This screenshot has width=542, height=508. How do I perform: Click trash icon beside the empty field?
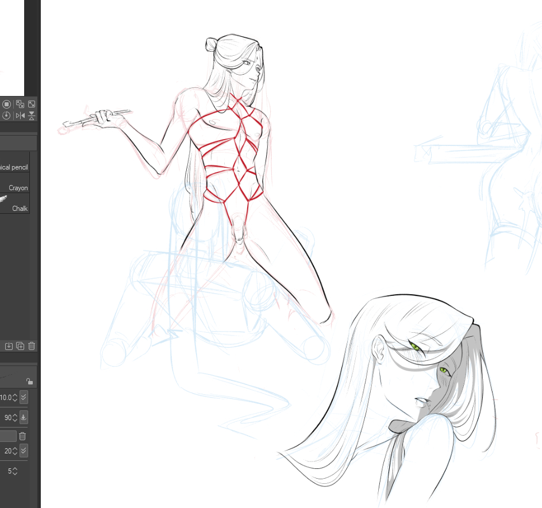22,436
